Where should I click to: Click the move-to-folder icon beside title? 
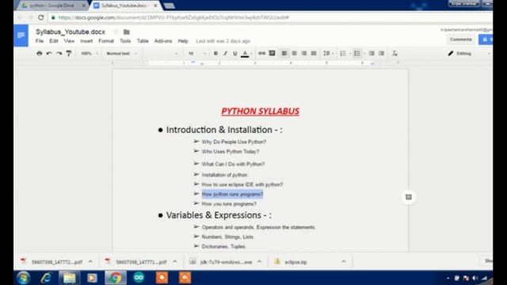point(127,32)
